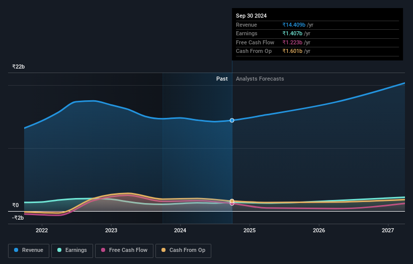Click the 2022 x-axis label
Viewport: 413px width, 264px height.
pyautogui.click(x=42, y=231)
